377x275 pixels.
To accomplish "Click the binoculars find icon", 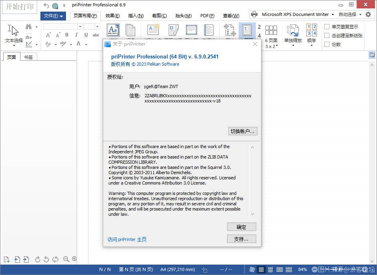I will point(29,26).
